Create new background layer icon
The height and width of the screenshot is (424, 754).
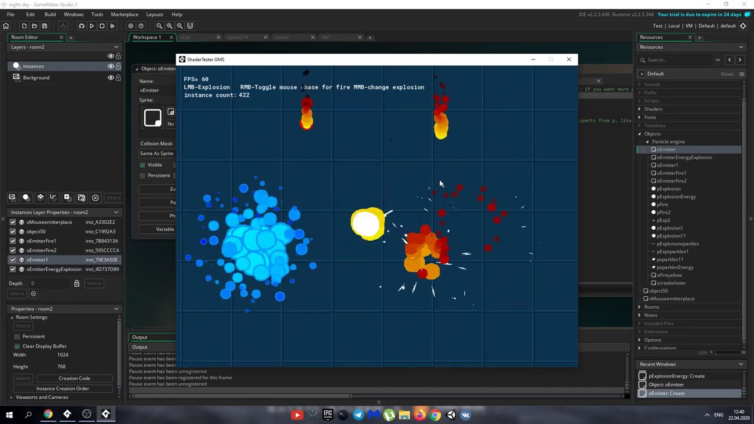12,198
